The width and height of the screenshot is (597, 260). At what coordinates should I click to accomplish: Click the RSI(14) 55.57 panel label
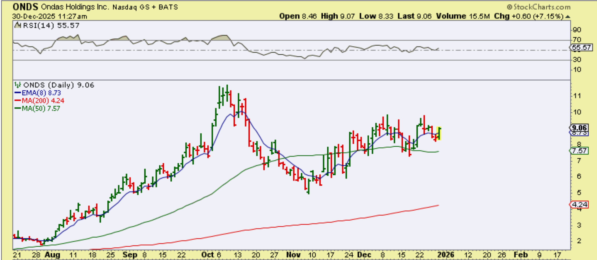click(51, 25)
